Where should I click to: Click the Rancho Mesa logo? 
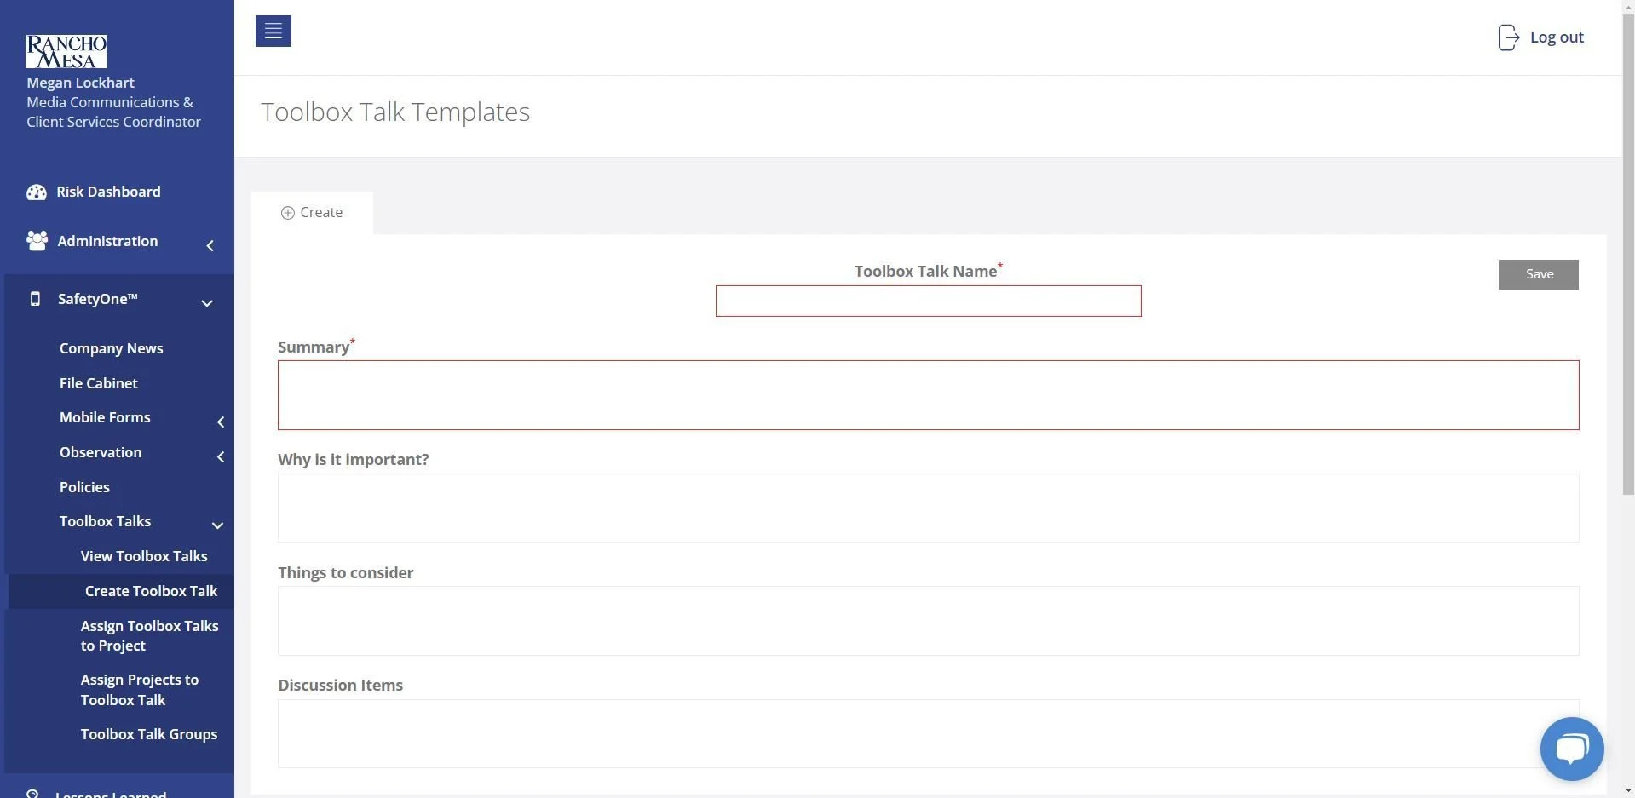point(67,51)
